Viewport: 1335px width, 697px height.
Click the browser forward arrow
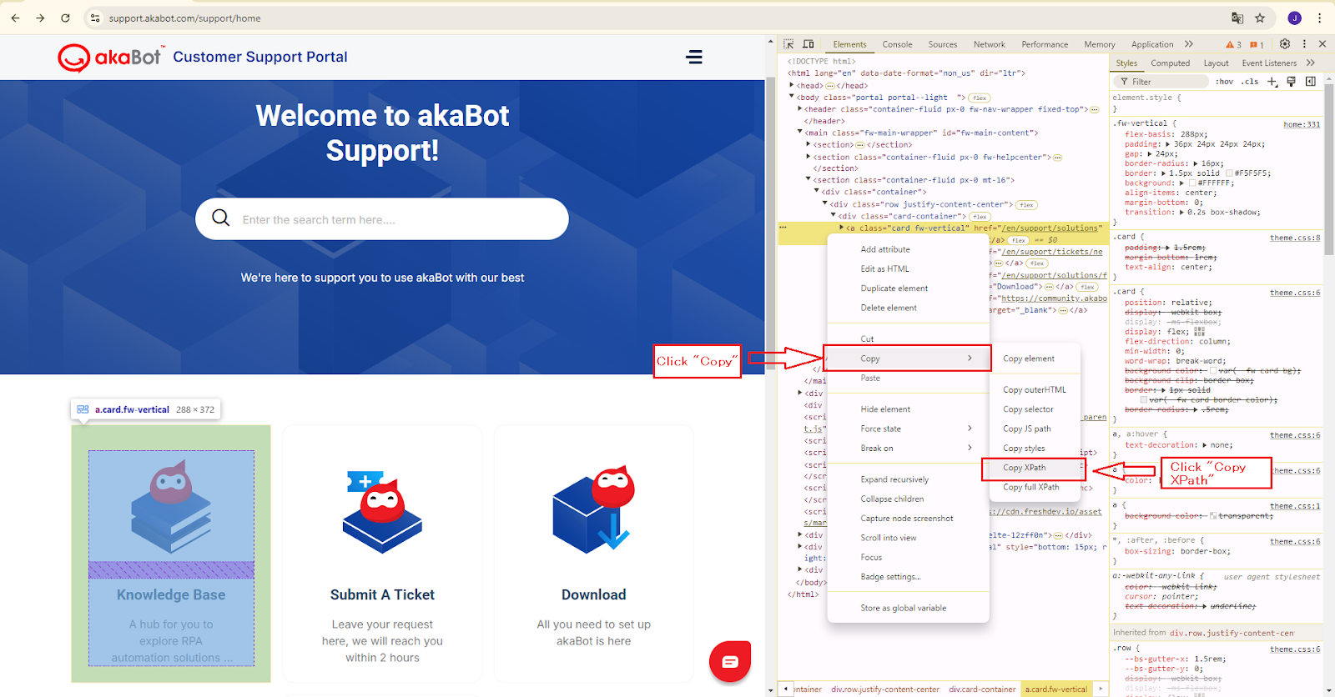pyautogui.click(x=40, y=18)
